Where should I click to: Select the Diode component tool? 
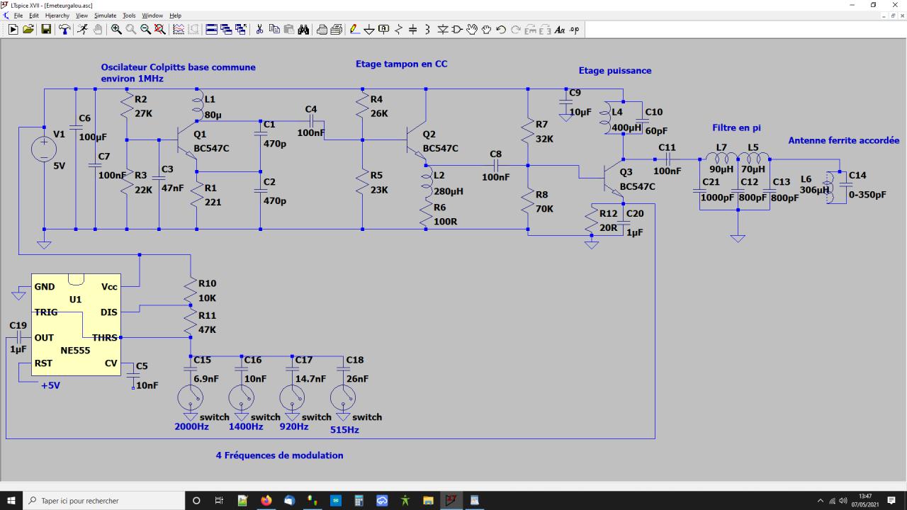[443, 29]
